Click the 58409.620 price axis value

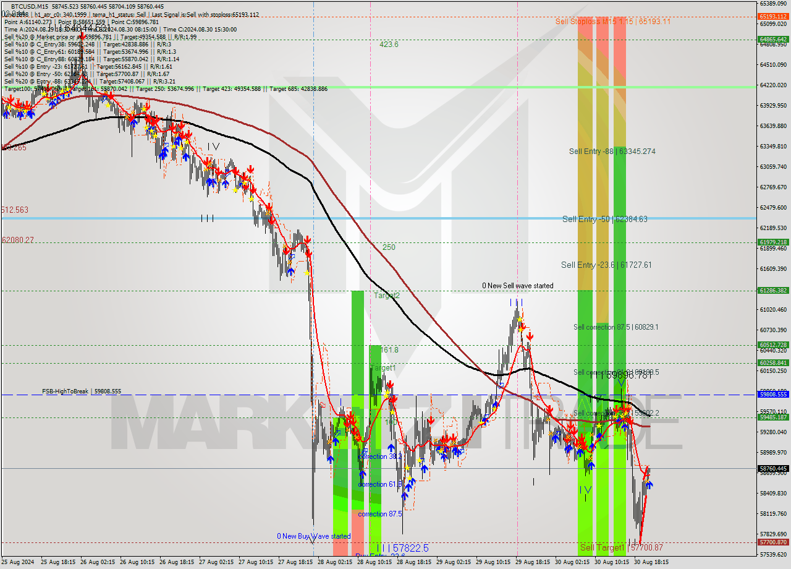point(773,493)
